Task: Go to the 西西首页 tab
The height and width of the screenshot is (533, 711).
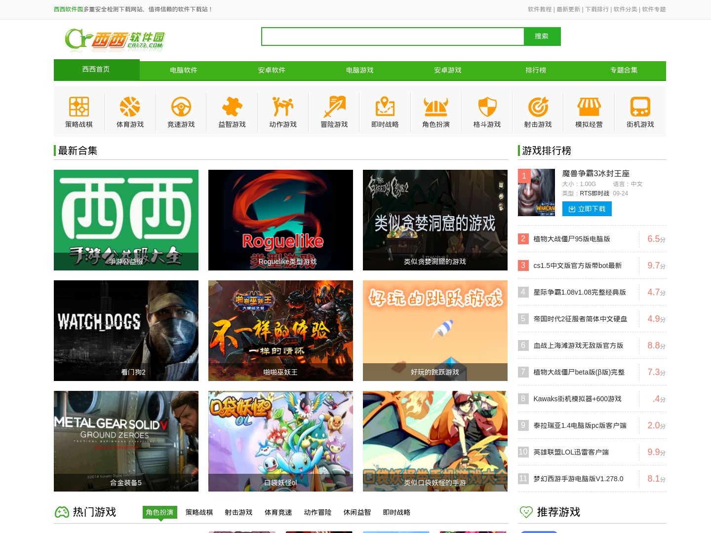Action: [96, 70]
